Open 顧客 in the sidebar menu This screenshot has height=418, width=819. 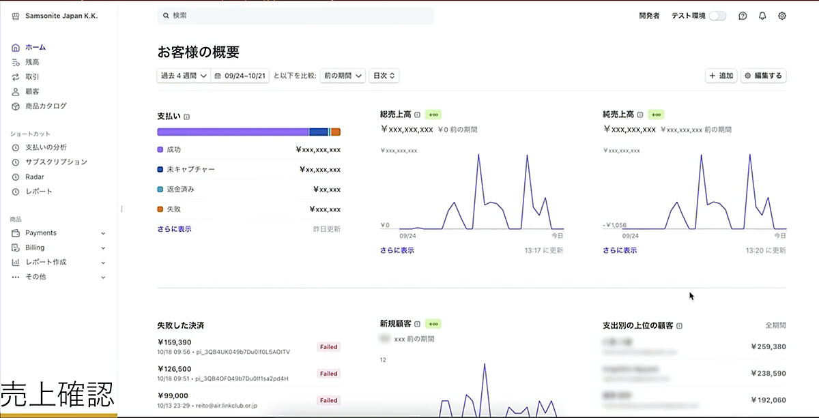(32, 91)
